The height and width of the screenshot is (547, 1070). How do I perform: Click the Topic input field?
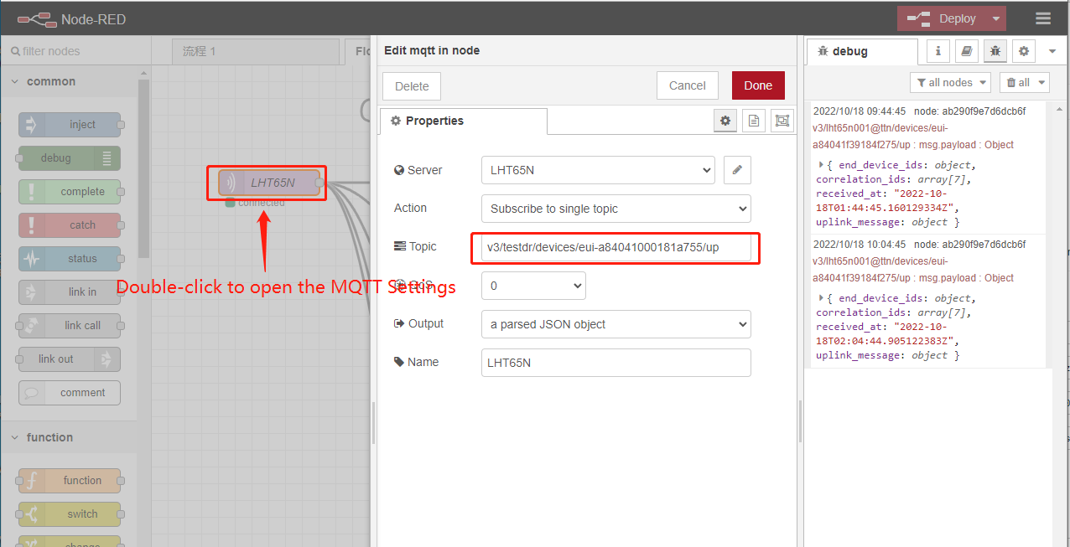(x=616, y=248)
